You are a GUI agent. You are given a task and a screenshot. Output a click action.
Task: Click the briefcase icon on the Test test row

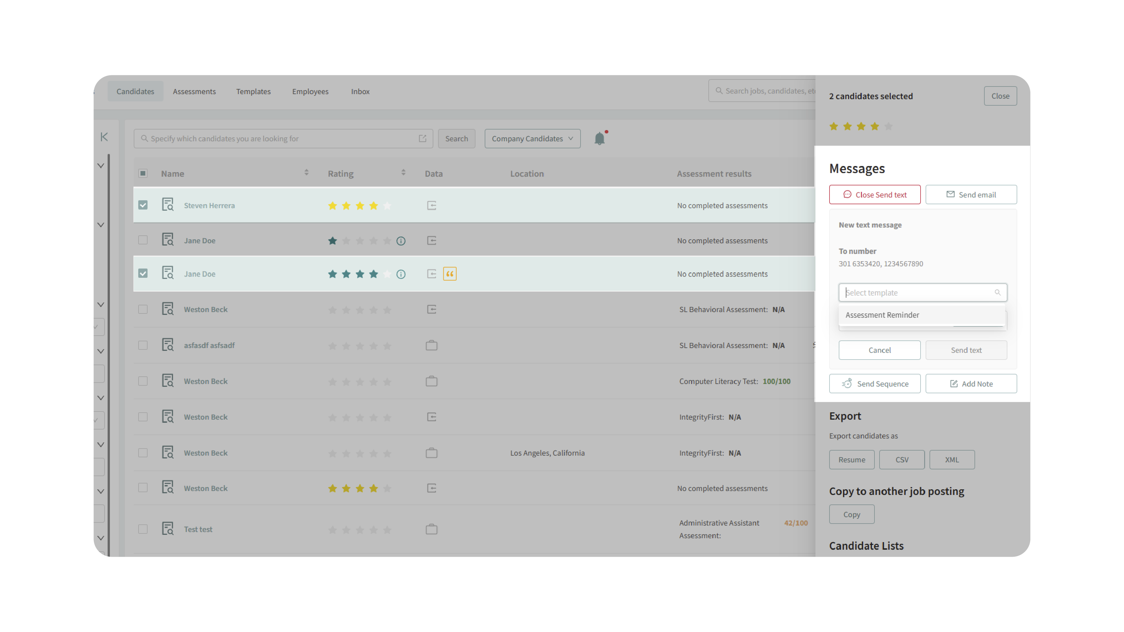431,529
